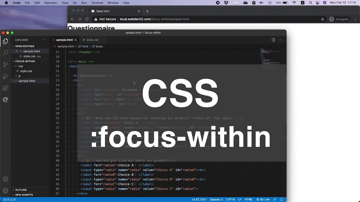Collapse the Open Editors section
The height and width of the screenshot is (202, 360).
[x=24, y=46]
